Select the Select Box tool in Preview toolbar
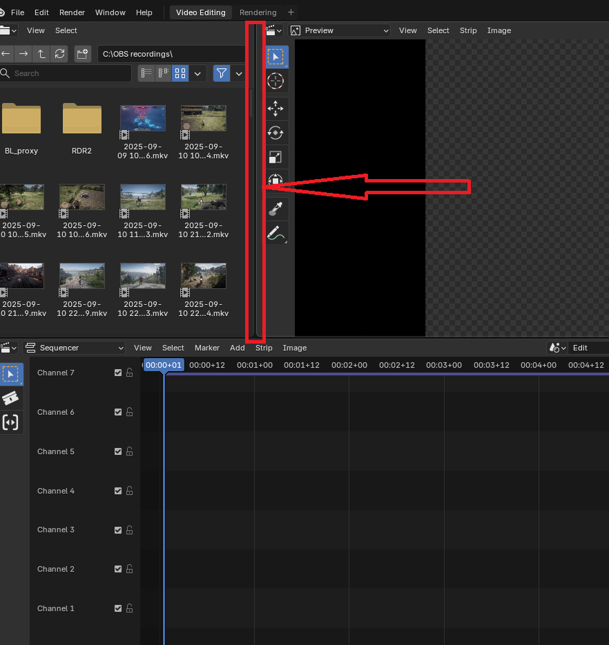The image size is (609, 645). (x=275, y=57)
